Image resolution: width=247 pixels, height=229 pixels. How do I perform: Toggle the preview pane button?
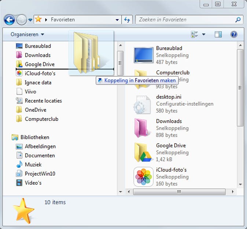tap(218, 34)
